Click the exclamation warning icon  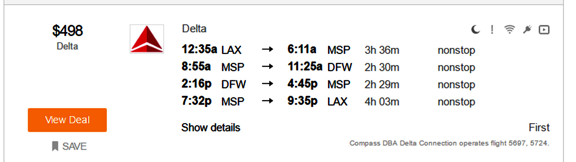pos(492,30)
